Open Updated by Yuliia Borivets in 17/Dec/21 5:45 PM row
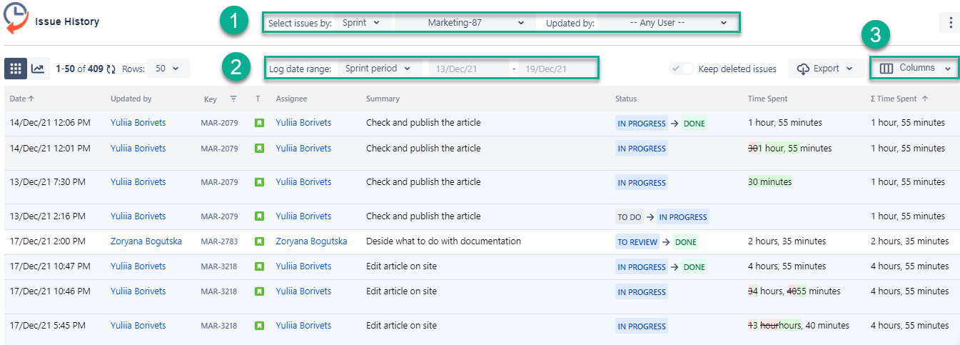The image size is (960, 345). click(138, 326)
